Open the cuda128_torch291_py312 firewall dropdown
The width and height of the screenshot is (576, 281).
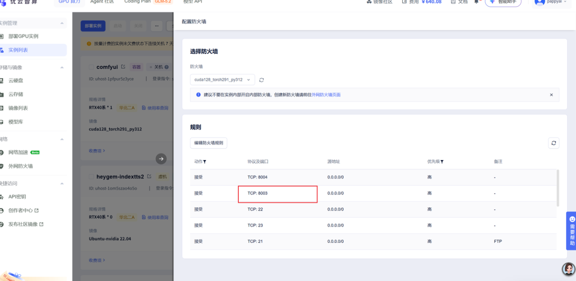click(x=222, y=80)
